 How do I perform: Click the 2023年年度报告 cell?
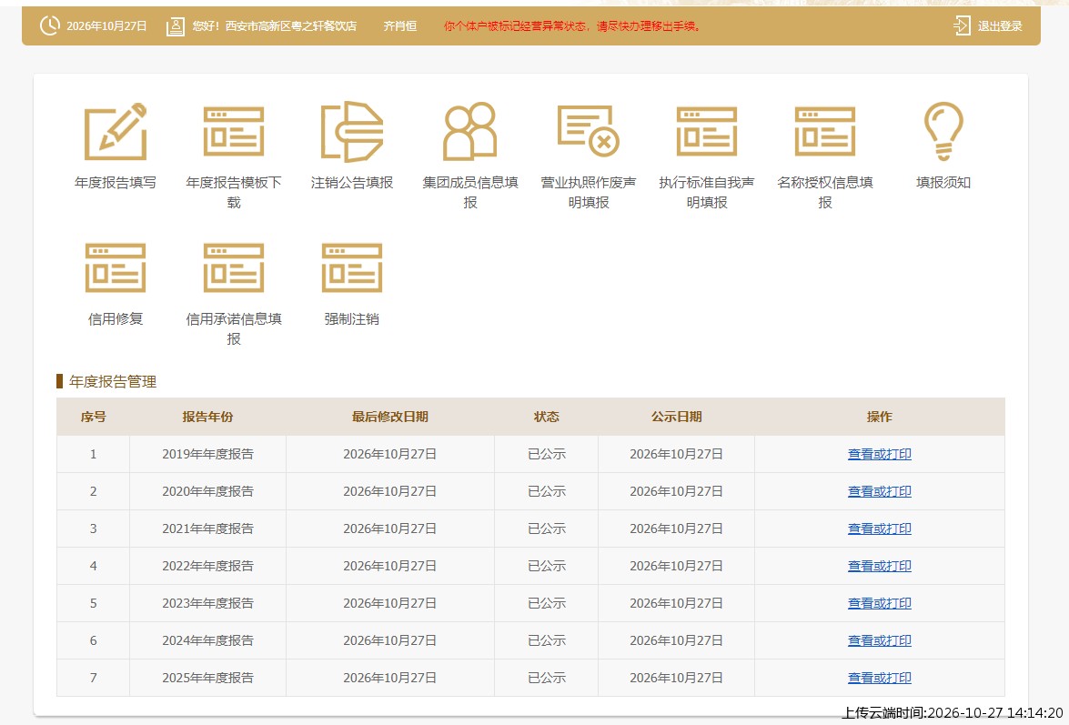pos(208,604)
